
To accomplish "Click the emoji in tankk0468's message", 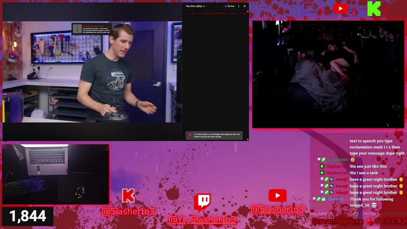I will [352, 160].
